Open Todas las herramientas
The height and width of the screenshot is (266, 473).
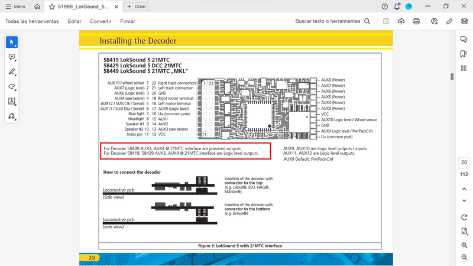pyautogui.click(x=32, y=21)
